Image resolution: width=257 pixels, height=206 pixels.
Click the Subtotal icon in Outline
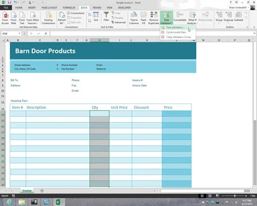pyautogui.click(x=238, y=16)
